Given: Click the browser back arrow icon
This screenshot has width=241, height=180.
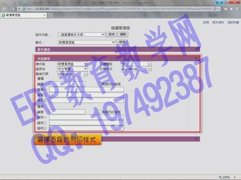Looking at the screenshot, I should point(5,9).
